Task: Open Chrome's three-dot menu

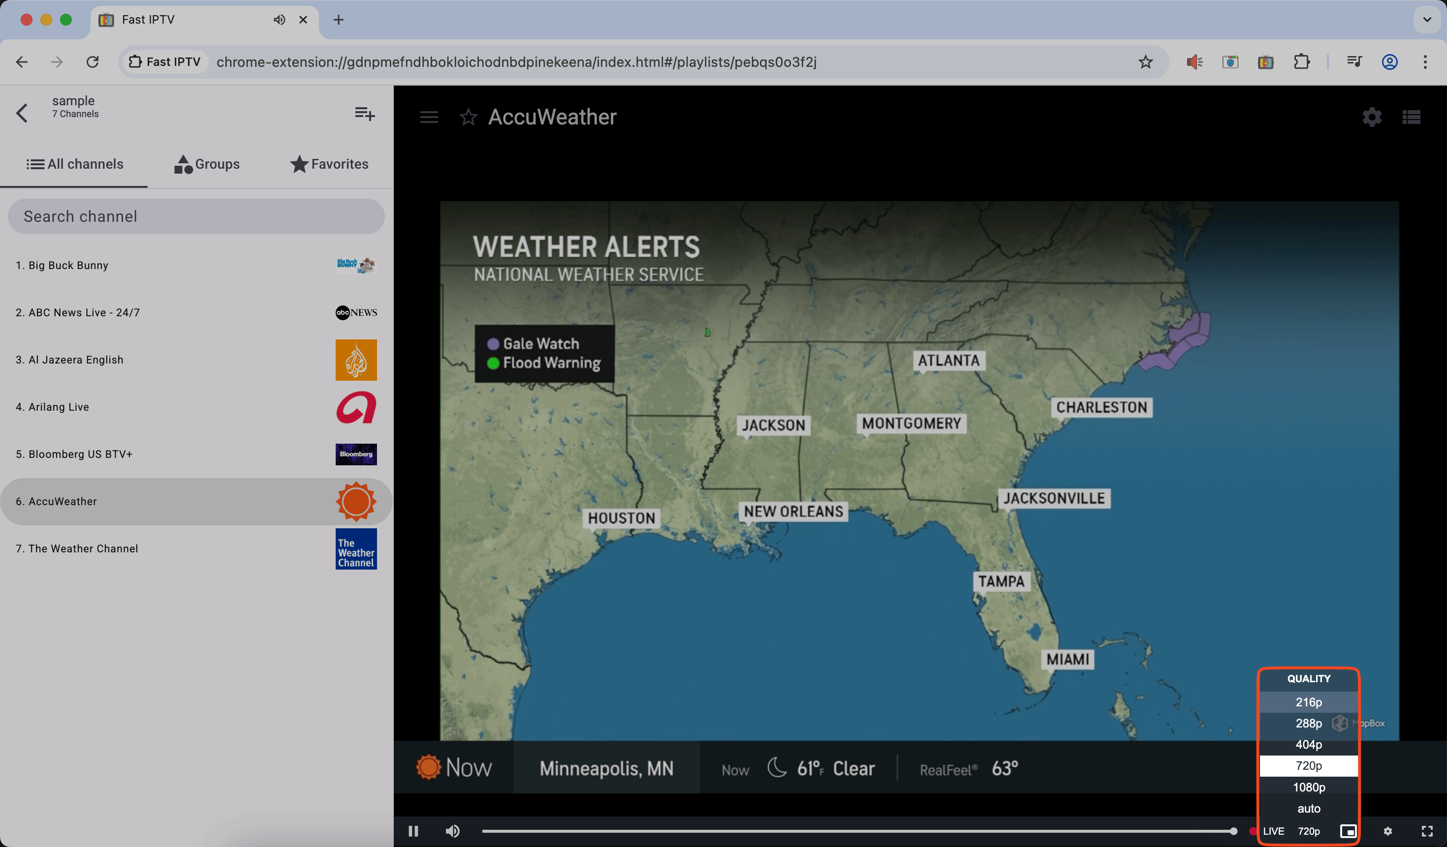Action: [x=1425, y=61]
